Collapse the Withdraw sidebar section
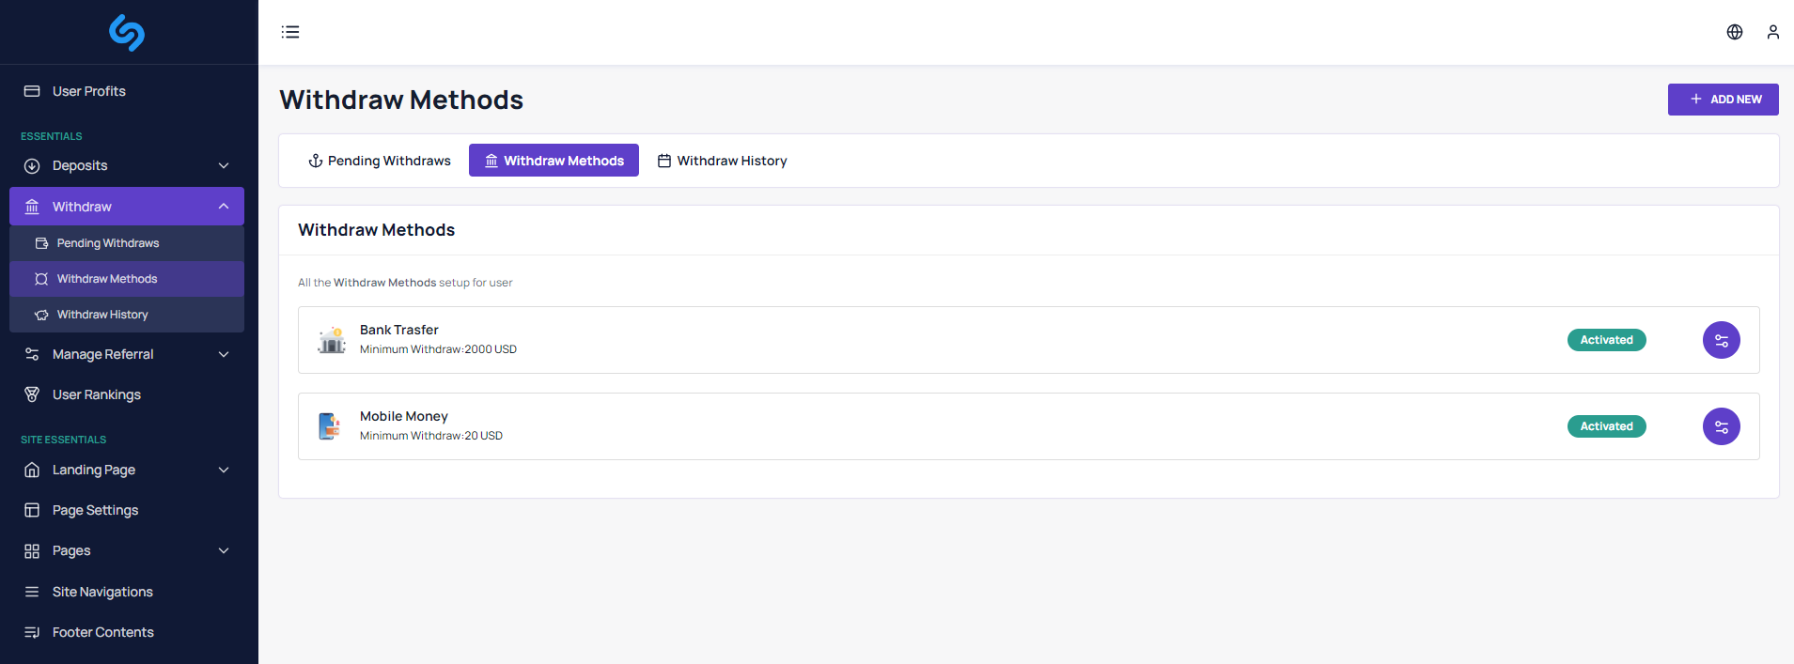The width and height of the screenshot is (1794, 664). tap(127, 207)
